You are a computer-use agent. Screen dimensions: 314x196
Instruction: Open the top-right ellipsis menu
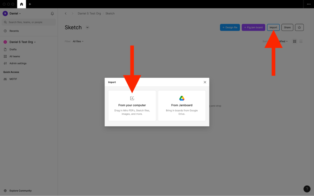(308, 4)
